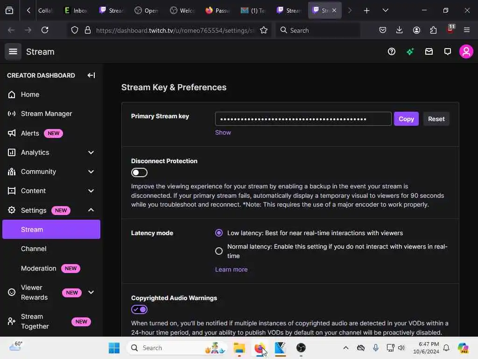Expand the Community section chevron
Image resolution: width=478 pixels, height=359 pixels.
(91, 172)
